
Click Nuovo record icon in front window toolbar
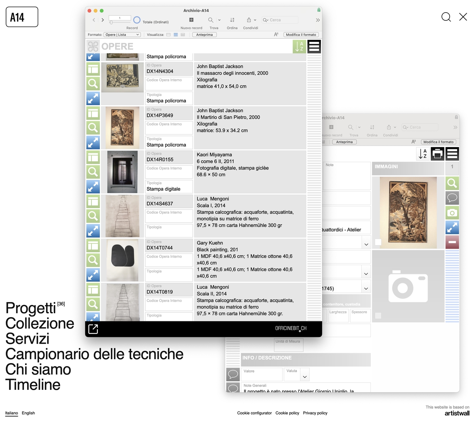191,20
